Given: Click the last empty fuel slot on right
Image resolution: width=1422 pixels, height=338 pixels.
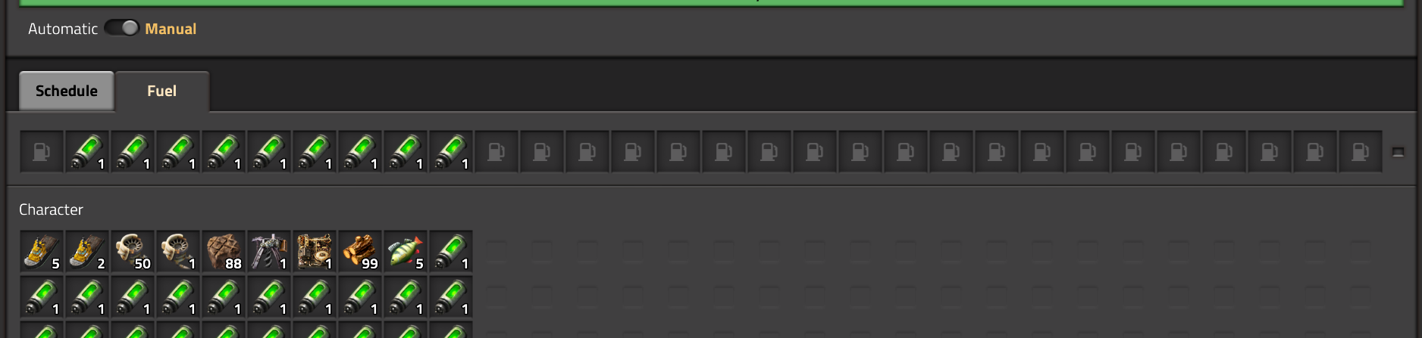Looking at the screenshot, I should pos(1361,152).
